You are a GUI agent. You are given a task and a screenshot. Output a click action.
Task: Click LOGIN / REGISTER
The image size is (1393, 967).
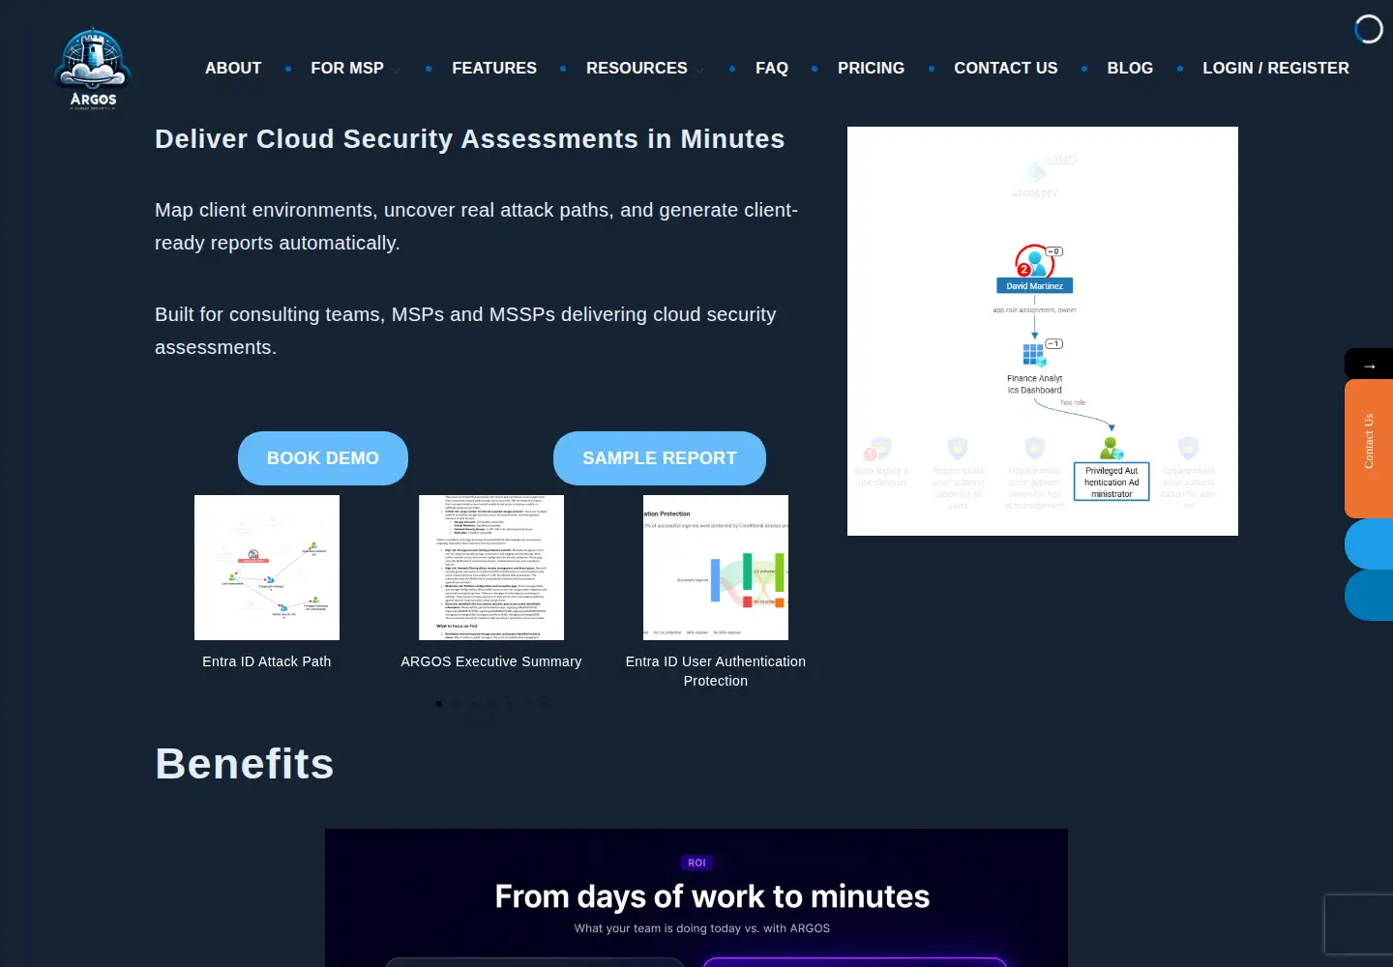pos(1276,68)
